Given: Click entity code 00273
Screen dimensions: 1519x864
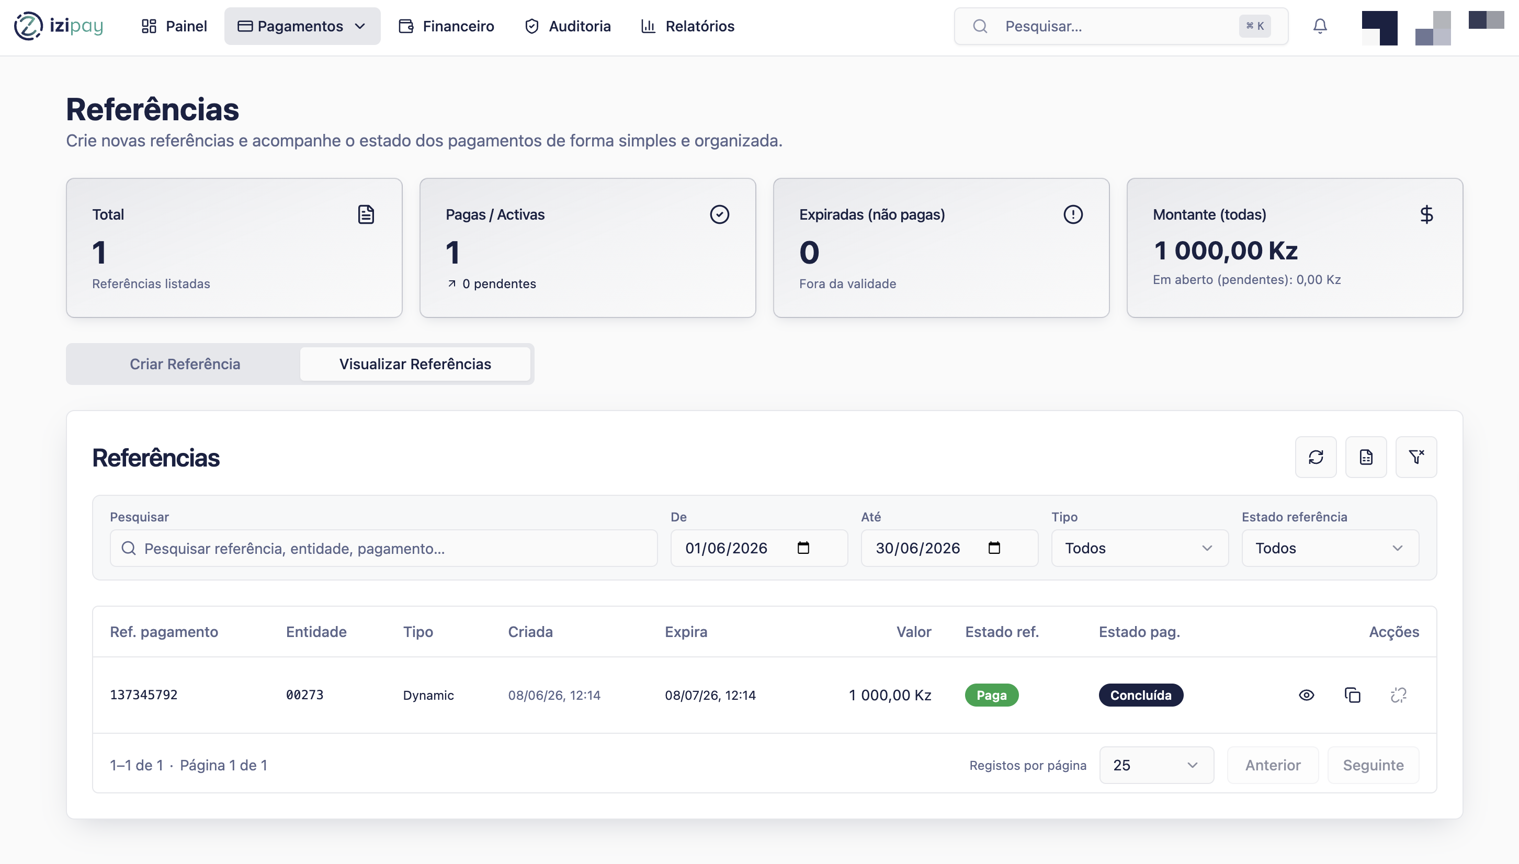Looking at the screenshot, I should pyautogui.click(x=304, y=695).
